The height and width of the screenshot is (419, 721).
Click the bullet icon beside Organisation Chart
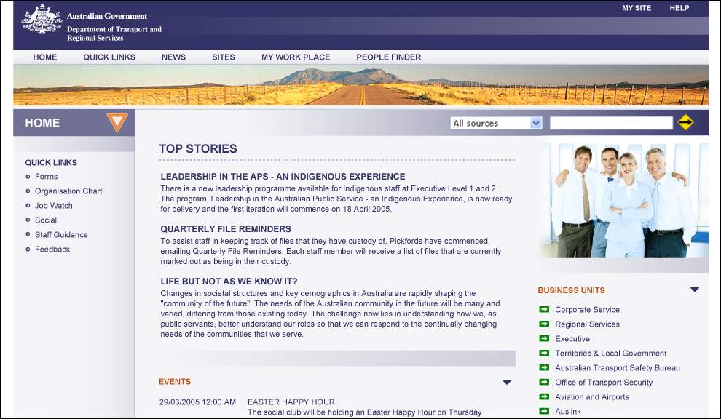(28, 191)
